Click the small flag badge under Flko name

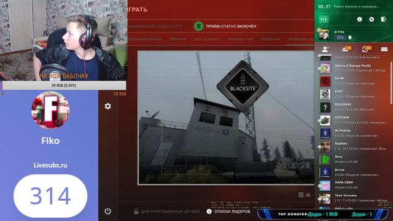click(340, 37)
